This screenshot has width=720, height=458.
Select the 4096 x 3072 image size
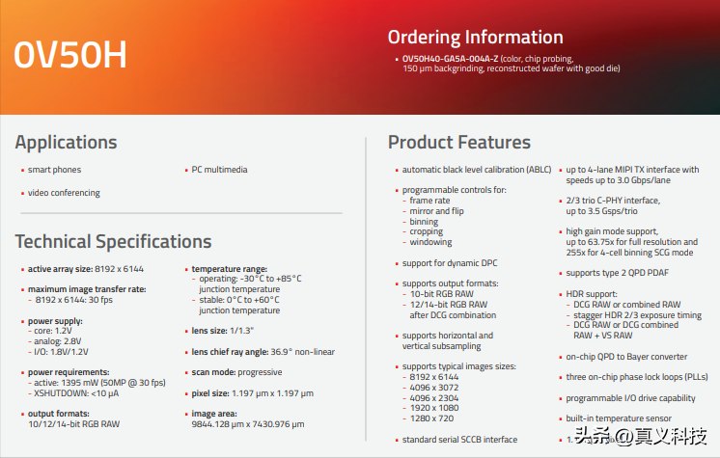click(434, 388)
